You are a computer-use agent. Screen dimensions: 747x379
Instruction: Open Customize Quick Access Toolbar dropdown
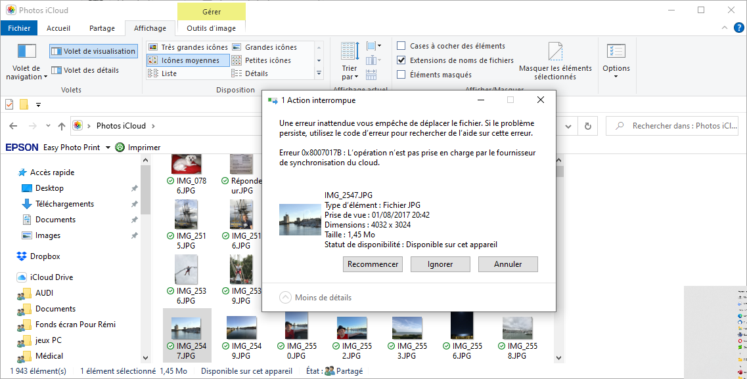coord(39,105)
